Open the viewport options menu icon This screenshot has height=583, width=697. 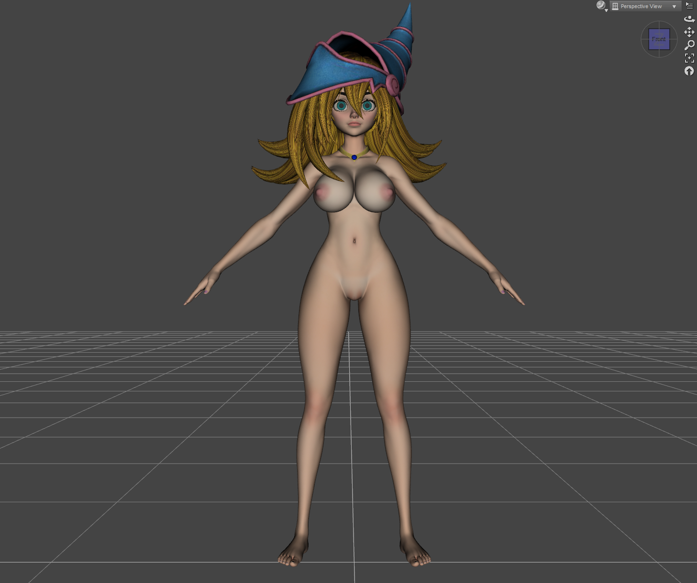pyautogui.click(x=689, y=6)
